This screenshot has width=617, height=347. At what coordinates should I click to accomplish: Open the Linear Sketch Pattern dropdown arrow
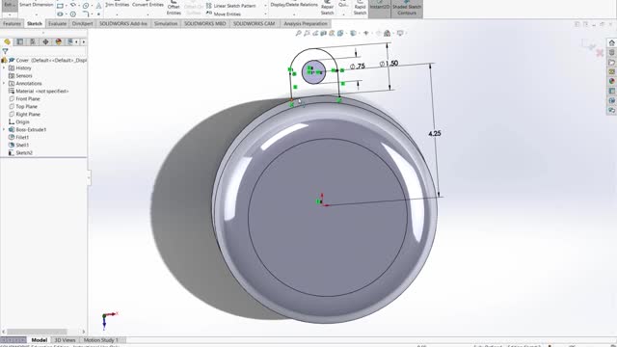(265, 6)
